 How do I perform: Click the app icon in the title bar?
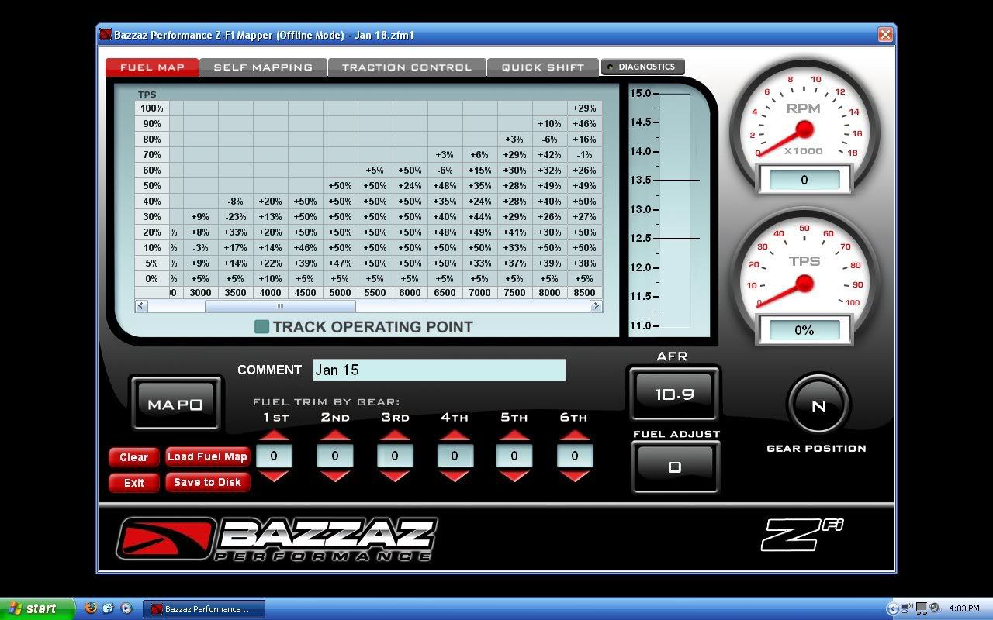coord(106,34)
